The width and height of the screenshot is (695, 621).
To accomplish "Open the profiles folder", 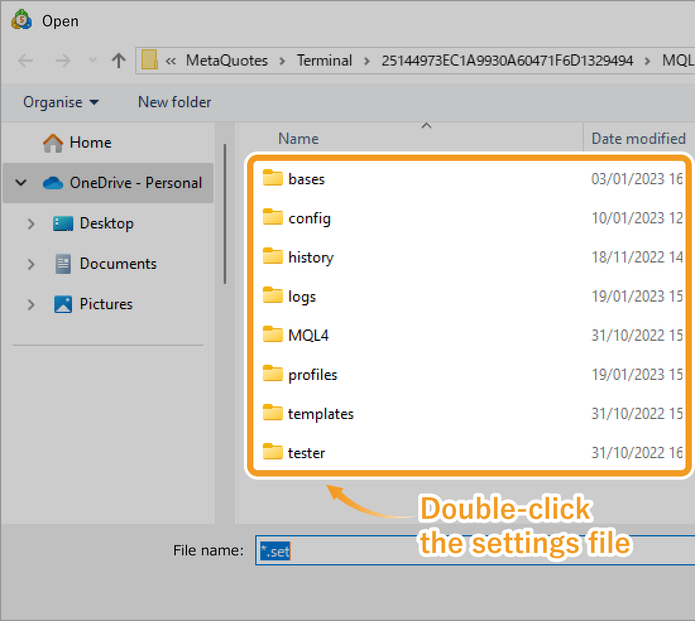I will click(x=311, y=374).
